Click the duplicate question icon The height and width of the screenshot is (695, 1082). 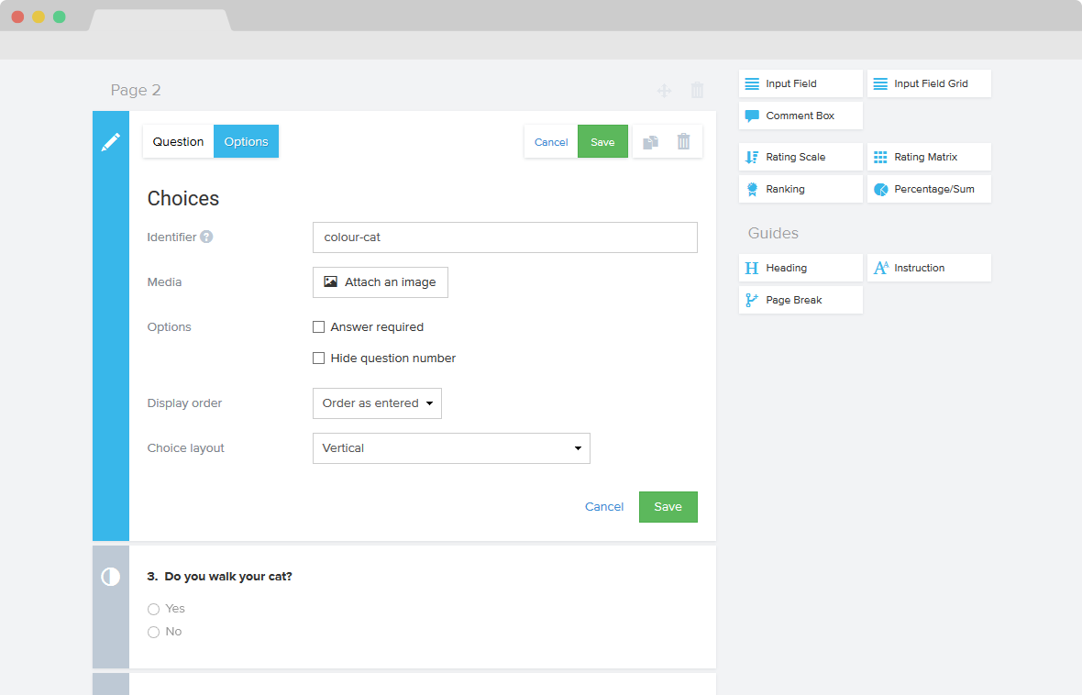click(x=651, y=142)
